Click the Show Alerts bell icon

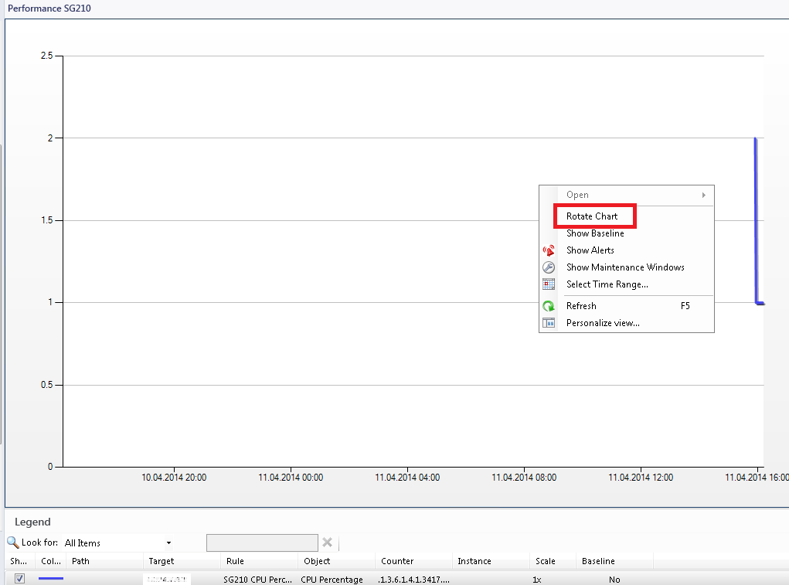pos(549,250)
